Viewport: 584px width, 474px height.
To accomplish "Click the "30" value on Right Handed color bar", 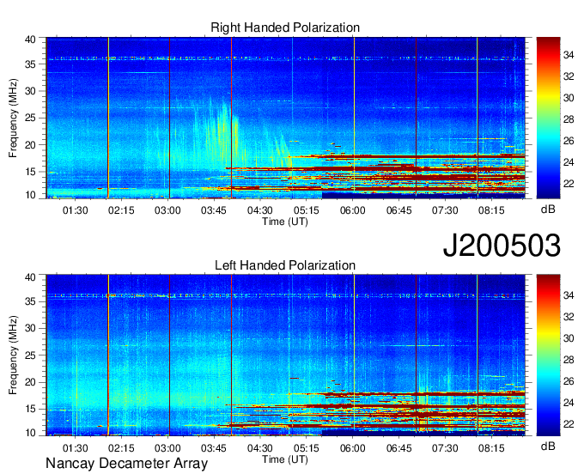I will [569, 98].
